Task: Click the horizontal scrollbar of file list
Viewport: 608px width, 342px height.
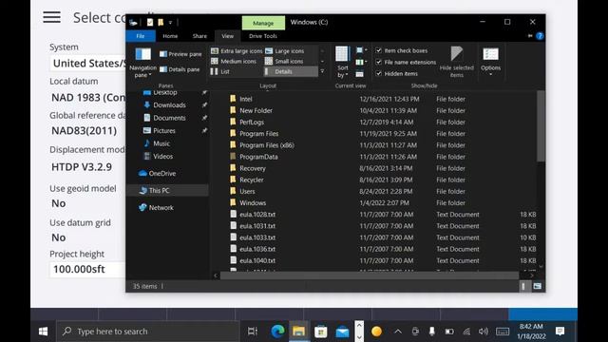Action: [x=370, y=275]
